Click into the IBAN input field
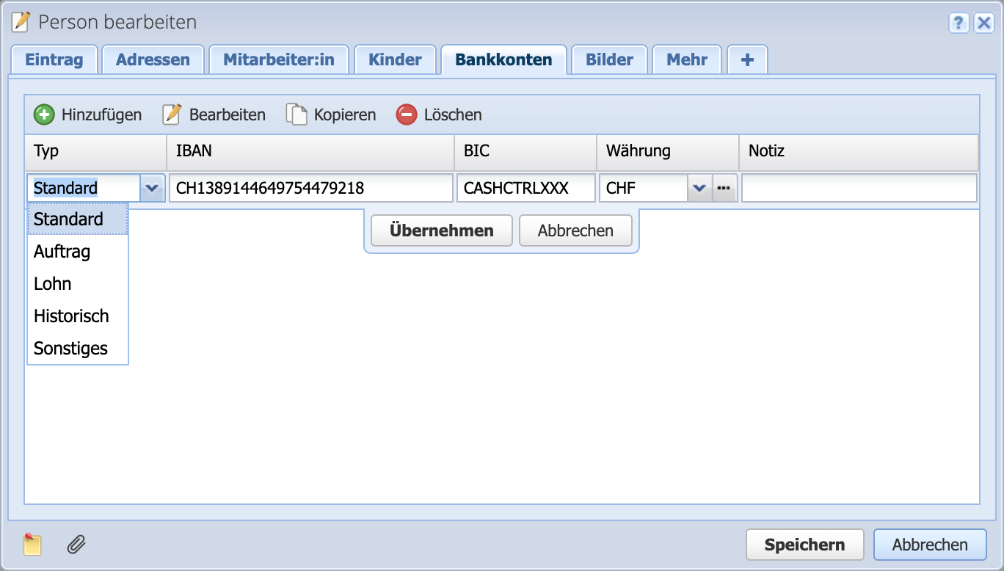 point(310,189)
